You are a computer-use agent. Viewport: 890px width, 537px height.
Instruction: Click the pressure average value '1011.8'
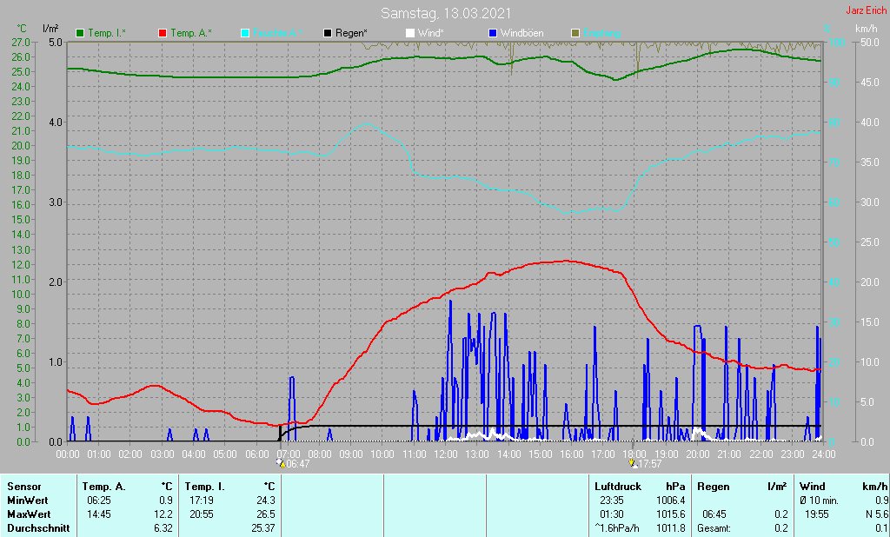coord(671,528)
